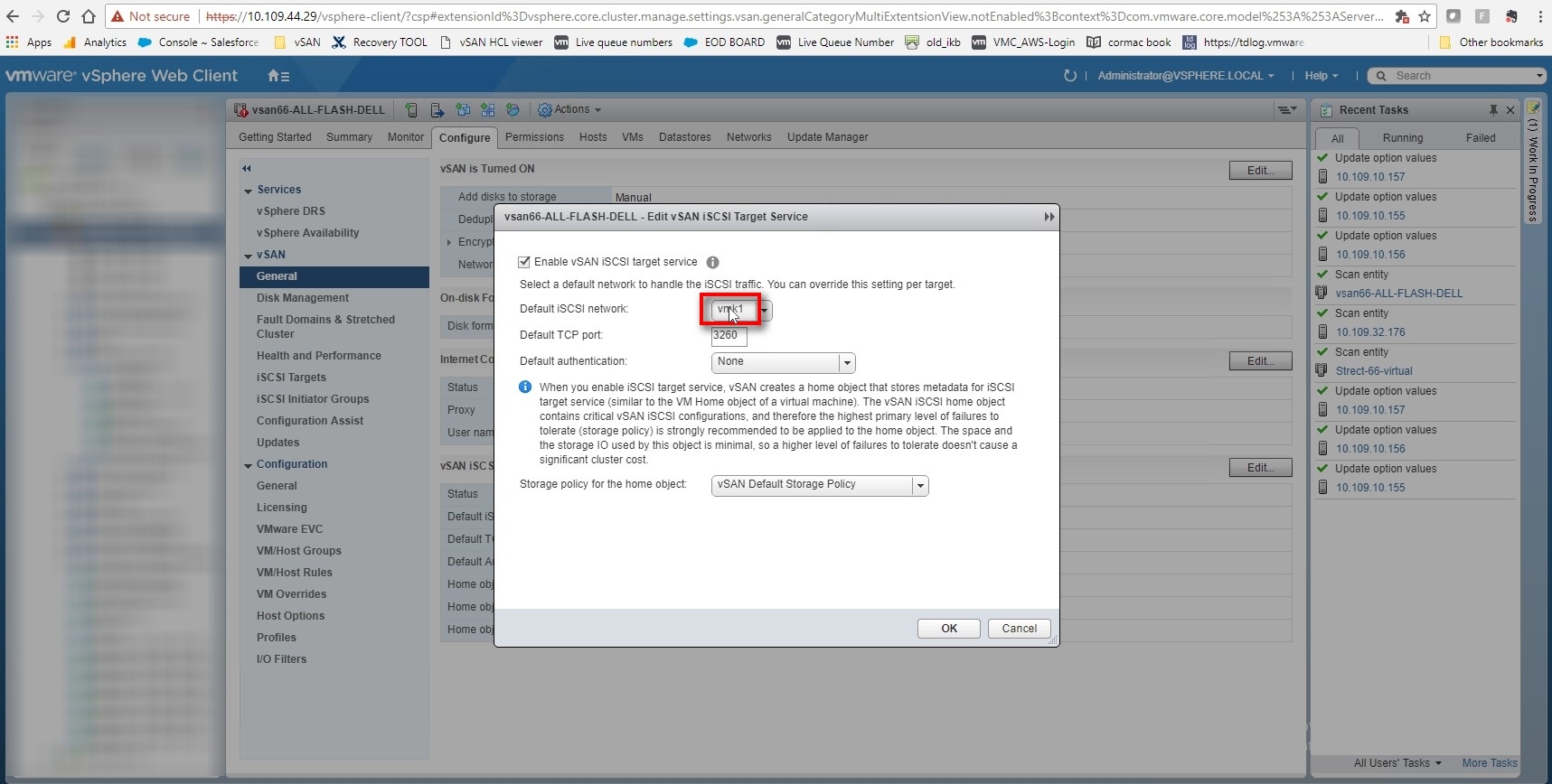Open home object storage policy dropdown
This screenshot has width=1552, height=784.
tap(920, 486)
